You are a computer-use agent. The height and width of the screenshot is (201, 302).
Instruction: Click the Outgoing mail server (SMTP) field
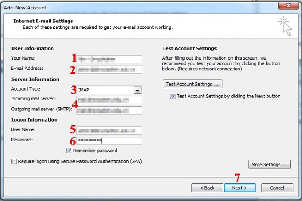coord(109,110)
